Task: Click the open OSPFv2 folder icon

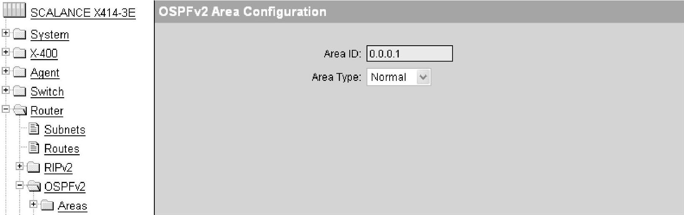Action: click(x=34, y=186)
